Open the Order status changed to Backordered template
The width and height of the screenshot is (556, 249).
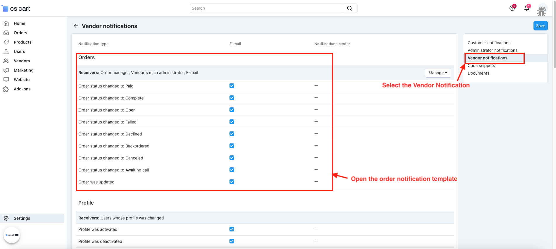(114, 146)
